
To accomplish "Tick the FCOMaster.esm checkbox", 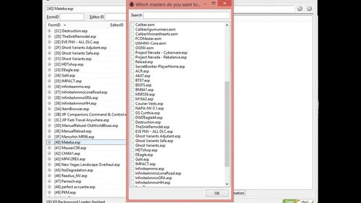I will click(x=133, y=38).
